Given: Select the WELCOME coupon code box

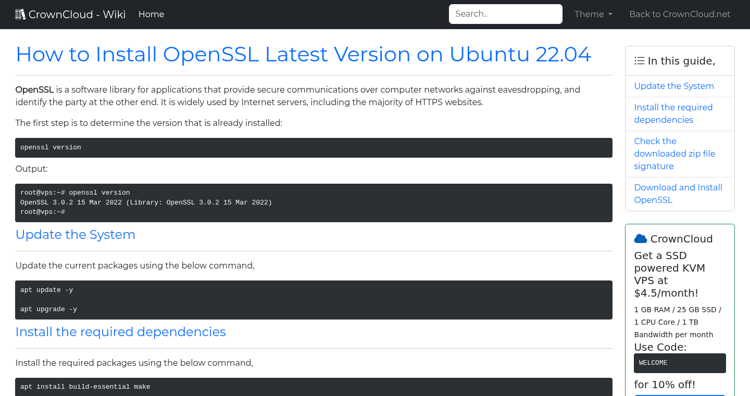Looking at the screenshot, I should [x=680, y=363].
